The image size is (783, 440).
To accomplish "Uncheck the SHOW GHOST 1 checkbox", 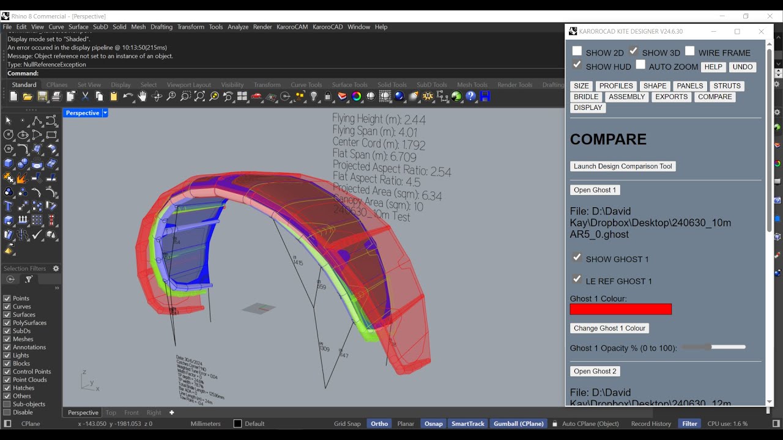I will pyautogui.click(x=577, y=257).
